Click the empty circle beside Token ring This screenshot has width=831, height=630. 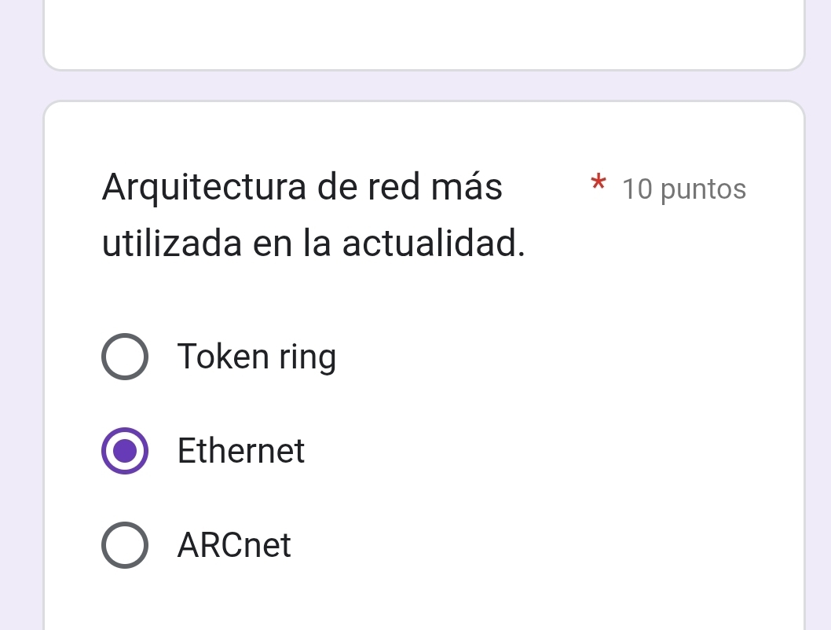coord(124,357)
